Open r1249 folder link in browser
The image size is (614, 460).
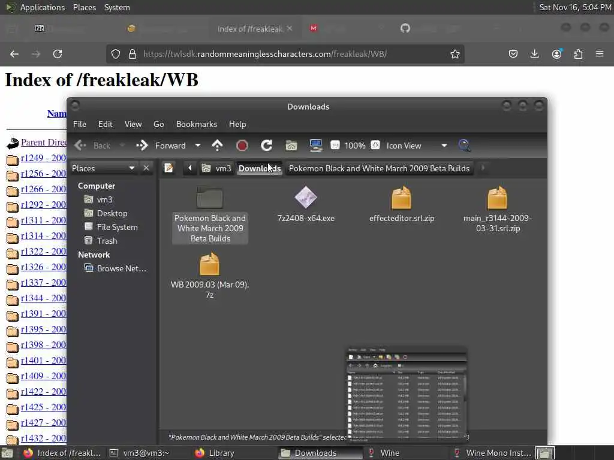43,158
